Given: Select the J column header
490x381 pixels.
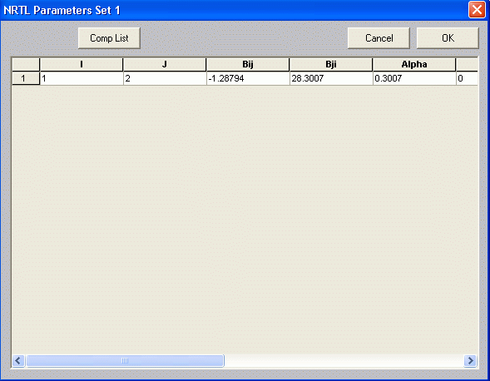Looking at the screenshot, I should (165, 64).
